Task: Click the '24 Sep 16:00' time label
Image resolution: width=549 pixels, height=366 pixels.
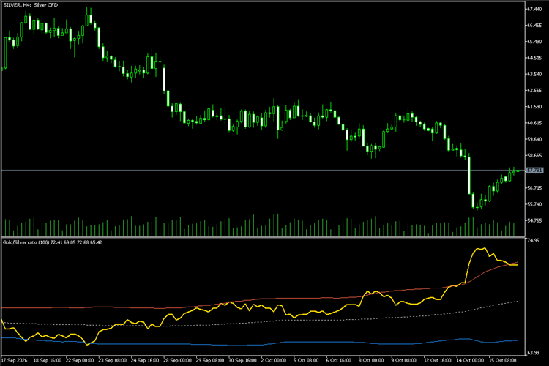Action: point(145,360)
